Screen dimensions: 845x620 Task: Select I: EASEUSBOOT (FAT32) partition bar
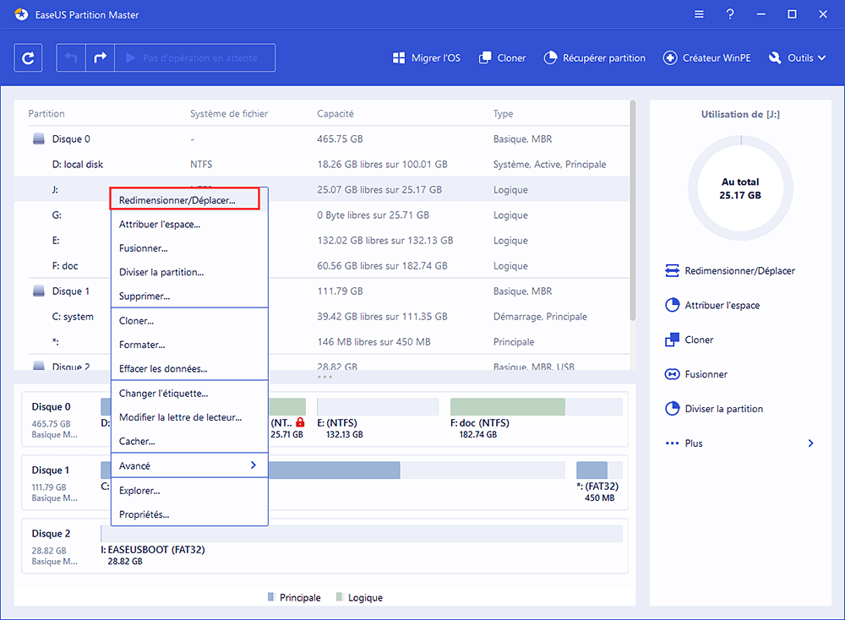[x=362, y=533]
